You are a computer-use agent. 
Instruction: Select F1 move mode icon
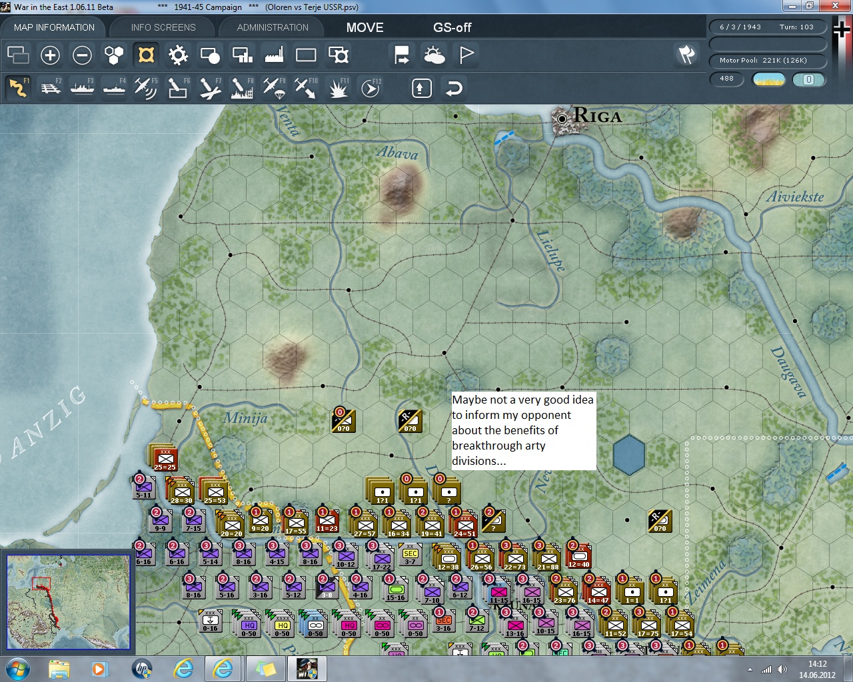(18, 88)
